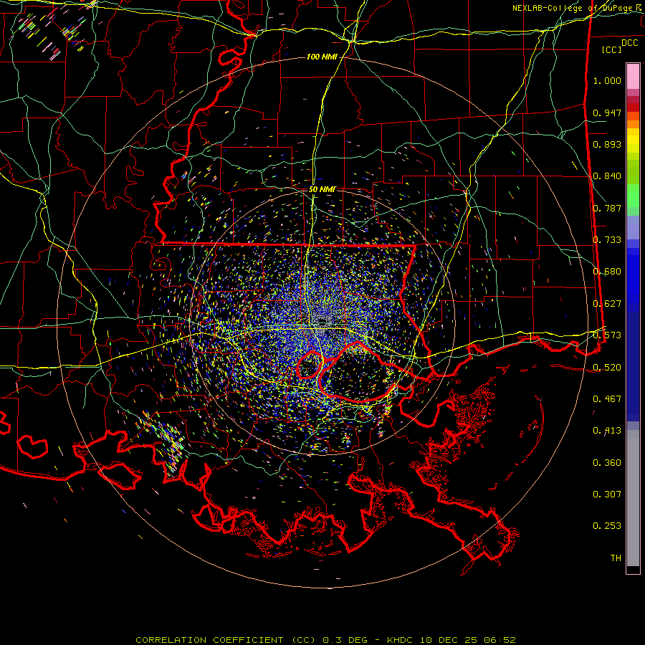Click the "50 NMI" range ring label
This screenshot has width=645, height=645.
(322, 189)
